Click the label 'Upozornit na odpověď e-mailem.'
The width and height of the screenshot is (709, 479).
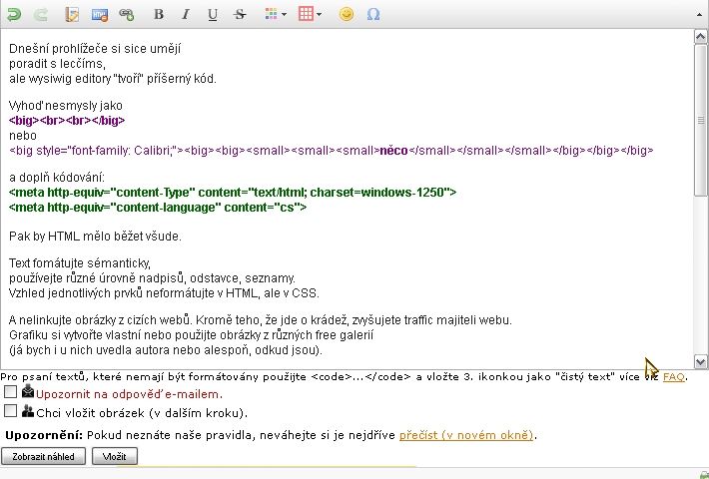[130, 394]
